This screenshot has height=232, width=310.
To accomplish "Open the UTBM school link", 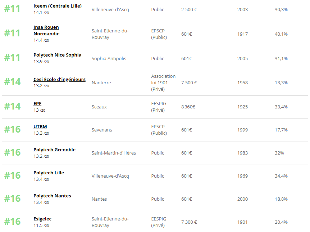I will [x=40, y=126].
